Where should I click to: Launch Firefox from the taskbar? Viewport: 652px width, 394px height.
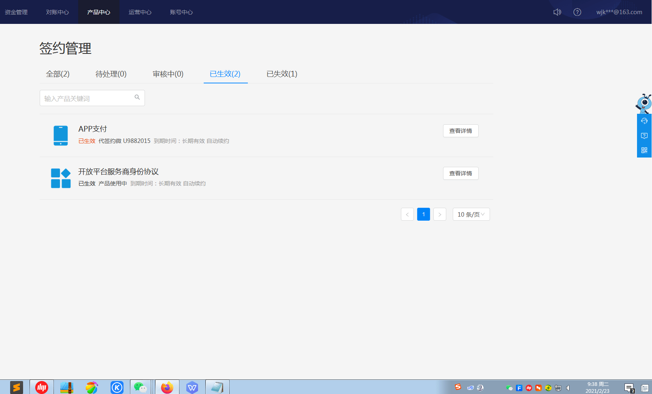pyautogui.click(x=167, y=387)
